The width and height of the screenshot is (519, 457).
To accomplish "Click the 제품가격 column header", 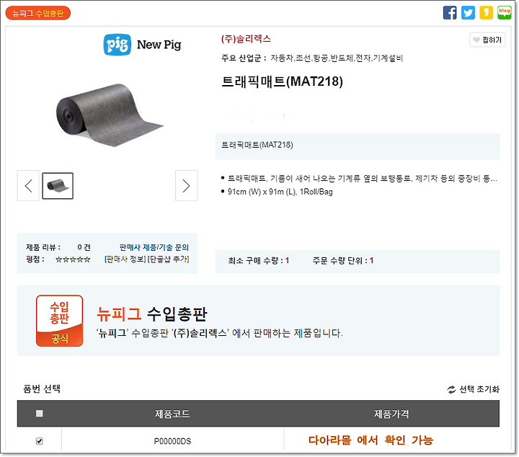I will pos(391,414).
